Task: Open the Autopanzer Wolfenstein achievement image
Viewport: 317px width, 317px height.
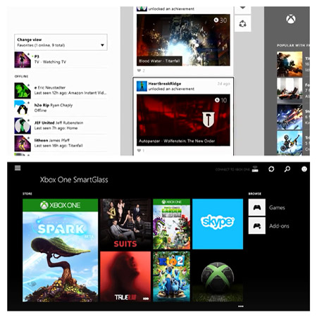Action: (x=183, y=120)
